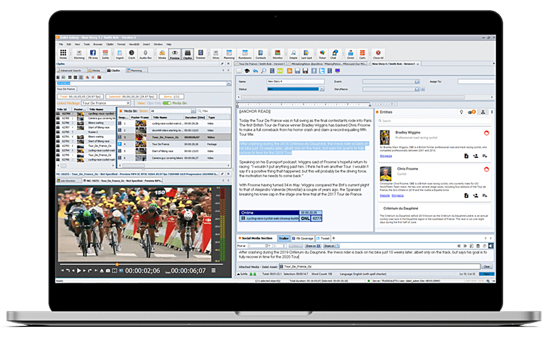Toggle the Clips Only / Media Bin view switch
The image size is (554, 340).
coord(167,103)
